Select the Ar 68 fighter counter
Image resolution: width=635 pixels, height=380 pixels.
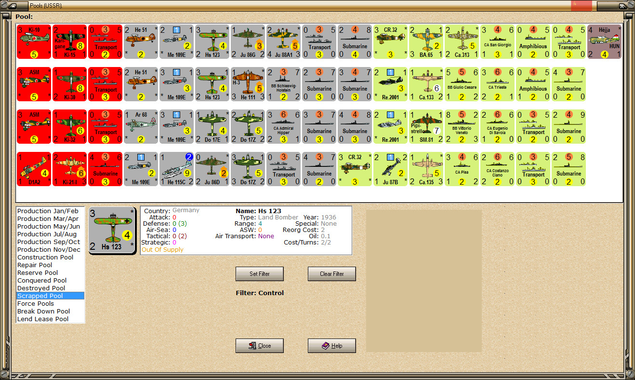pyautogui.click(x=141, y=127)
